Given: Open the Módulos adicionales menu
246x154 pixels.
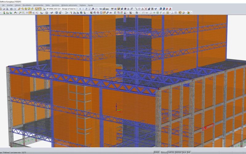Looking at the screenshot, I should point(69,5).
